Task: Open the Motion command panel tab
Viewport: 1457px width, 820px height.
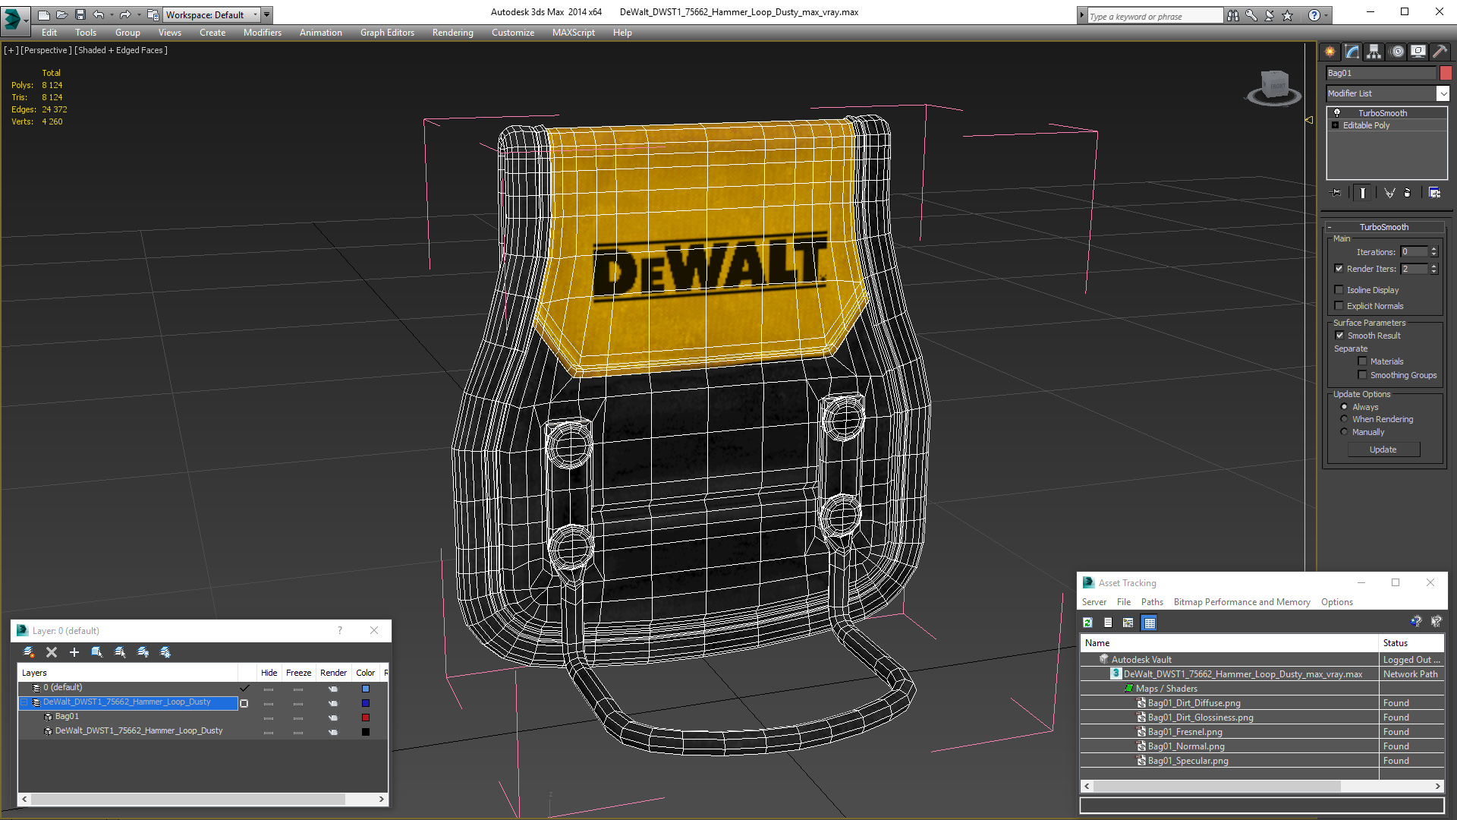Action: (1397, 52)
